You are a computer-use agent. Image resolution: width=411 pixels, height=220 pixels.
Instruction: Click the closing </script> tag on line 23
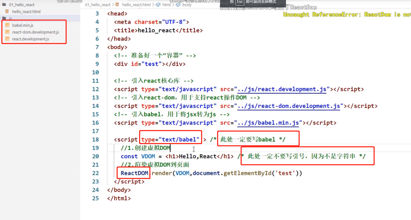click(x=129, y=182)
